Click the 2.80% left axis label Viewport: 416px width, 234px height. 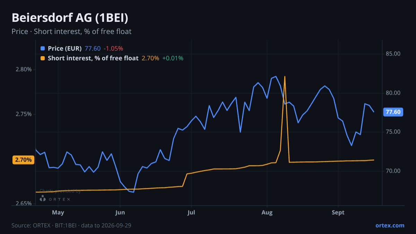point(23,69)
